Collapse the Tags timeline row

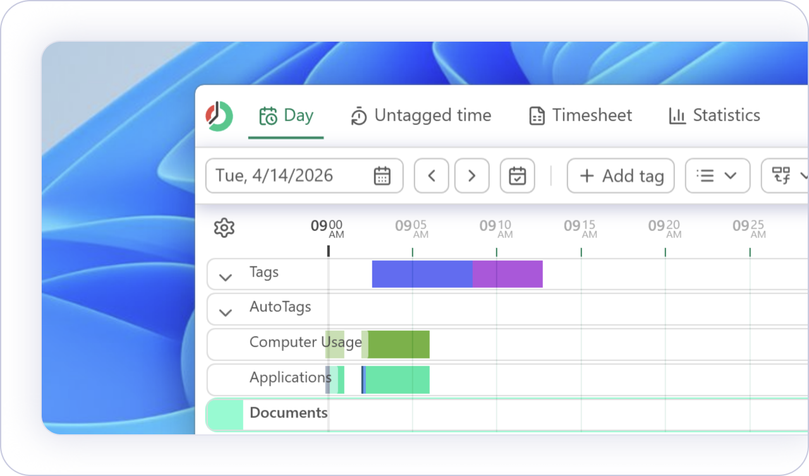click(225, 277)
